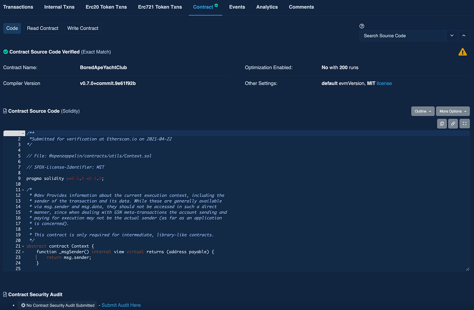Screen dimensions: 474x310
Task: Open the MIT license link
Action: 384,83
